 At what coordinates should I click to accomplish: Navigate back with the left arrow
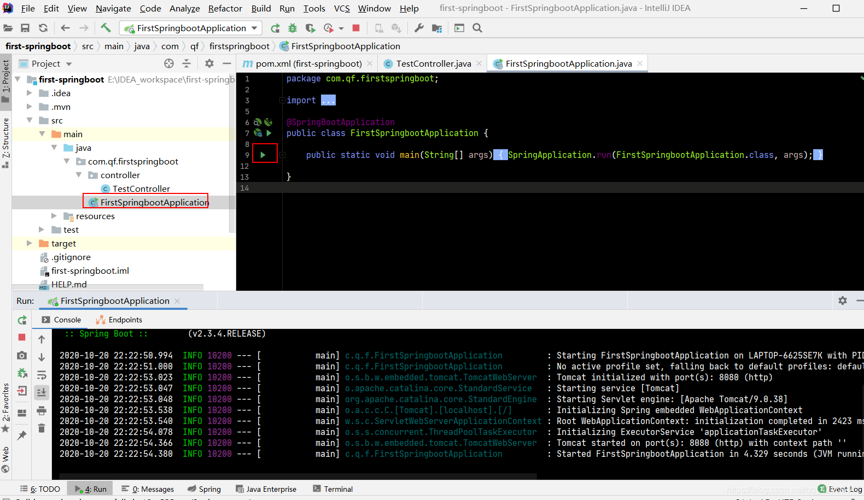(x=66, y=28)
